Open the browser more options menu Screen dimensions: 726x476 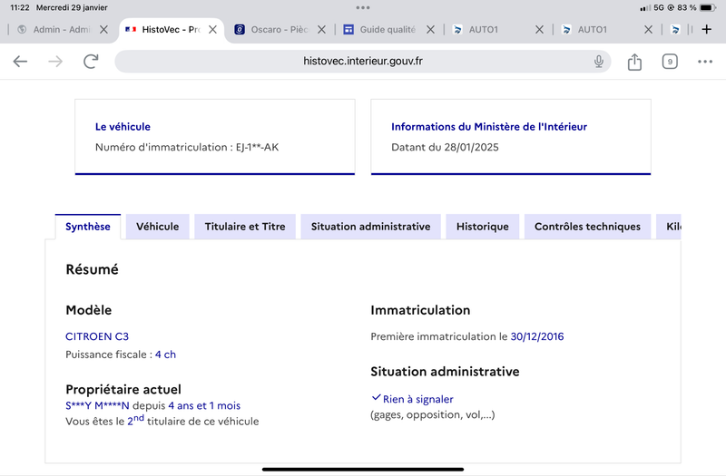[705, 62]
